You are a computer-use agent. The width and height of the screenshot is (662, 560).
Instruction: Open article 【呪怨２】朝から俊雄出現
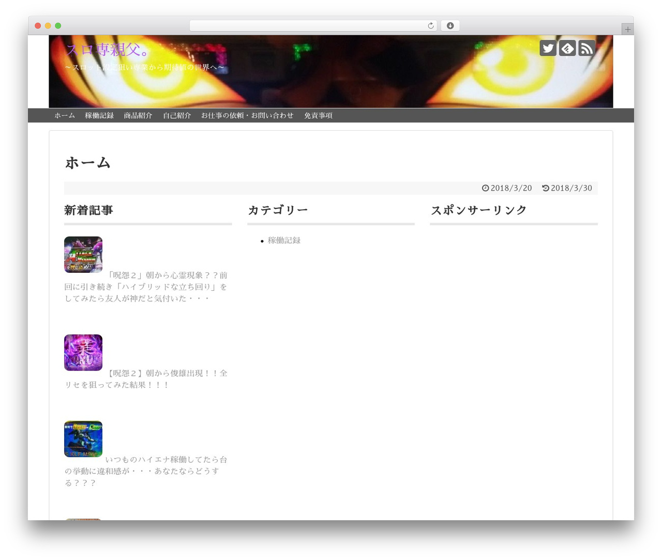[x=146, y=379]
